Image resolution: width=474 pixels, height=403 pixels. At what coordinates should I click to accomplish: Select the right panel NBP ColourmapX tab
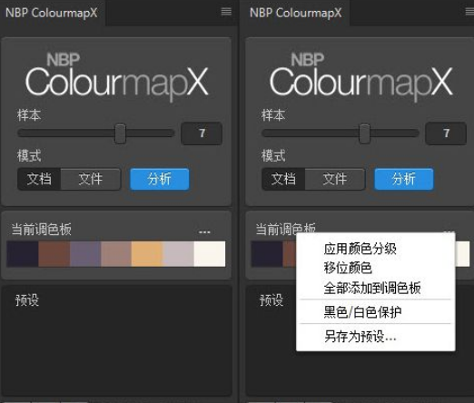(296, 13)
